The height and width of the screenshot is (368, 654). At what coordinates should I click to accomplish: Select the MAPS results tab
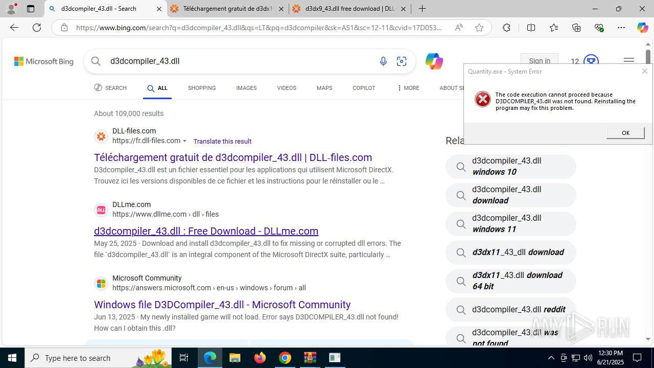tap(324, 88)
